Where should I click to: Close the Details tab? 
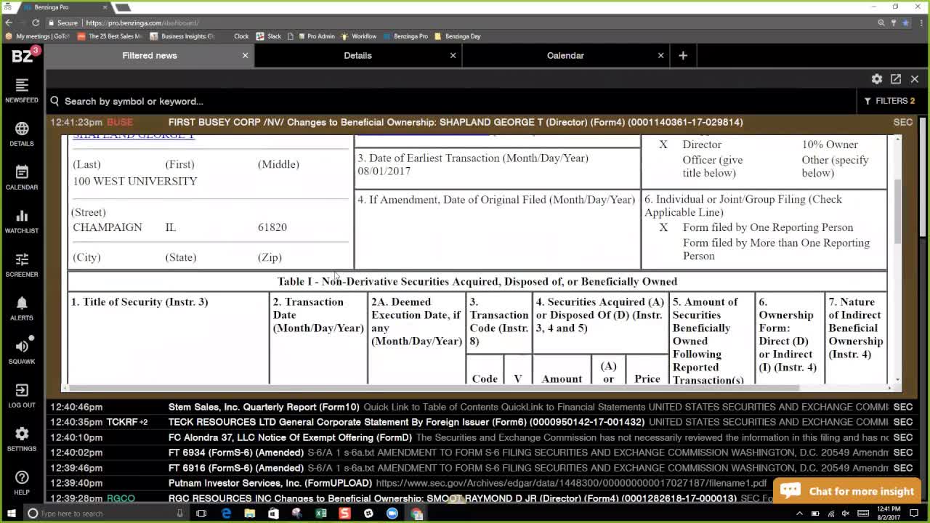coord(453,55)
